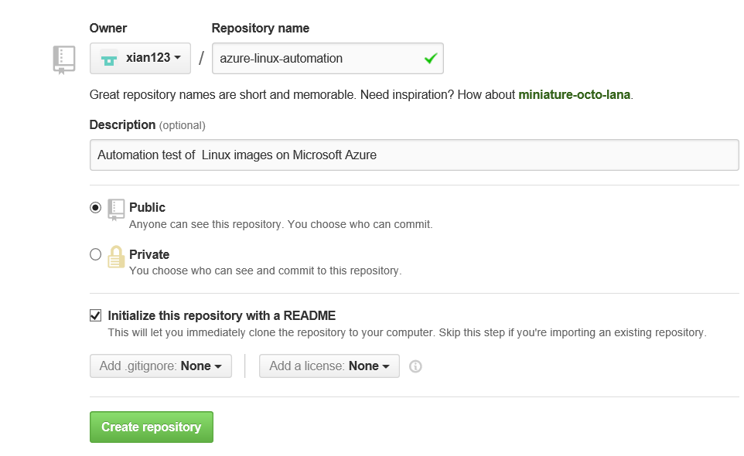Click the bold Private label text

[149, 254]
